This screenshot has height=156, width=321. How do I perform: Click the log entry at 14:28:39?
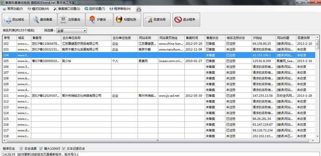click(x=41, y=154)
